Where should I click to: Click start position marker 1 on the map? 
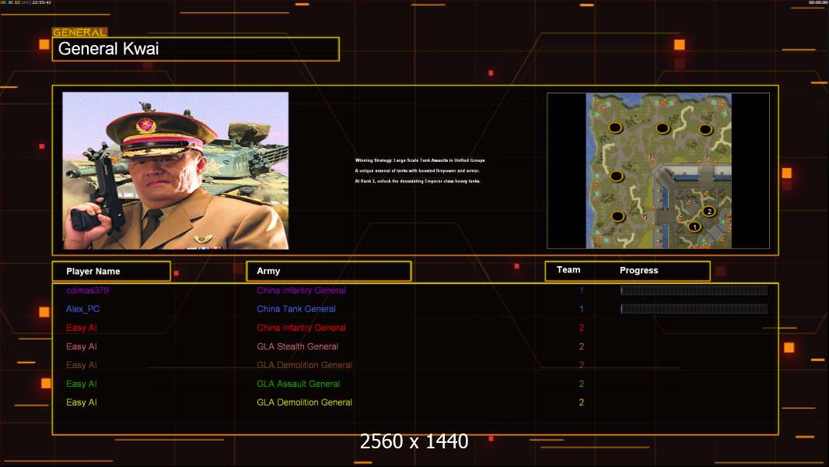click(x=694, y=227)
